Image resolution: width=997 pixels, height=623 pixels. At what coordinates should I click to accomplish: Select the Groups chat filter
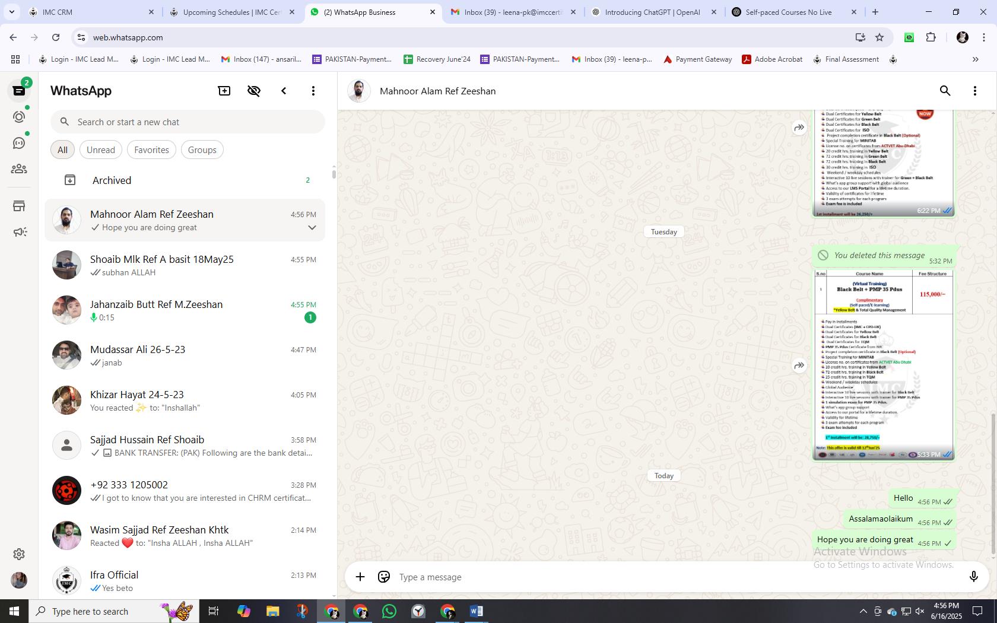click(202, 150)
